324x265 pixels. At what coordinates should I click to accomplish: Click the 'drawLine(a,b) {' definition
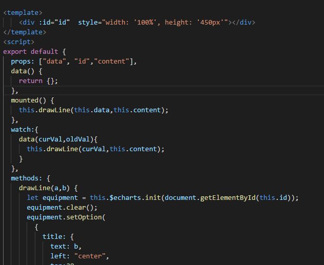(x=48, y=188)
